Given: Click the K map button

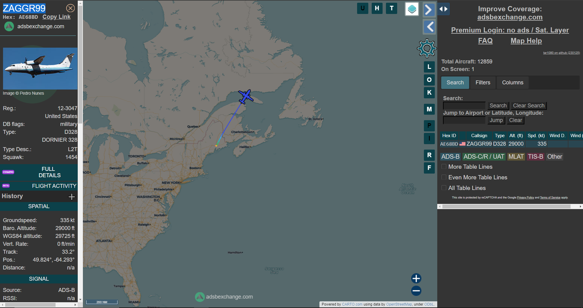Looking at the screenshot, I should point(429,93).
